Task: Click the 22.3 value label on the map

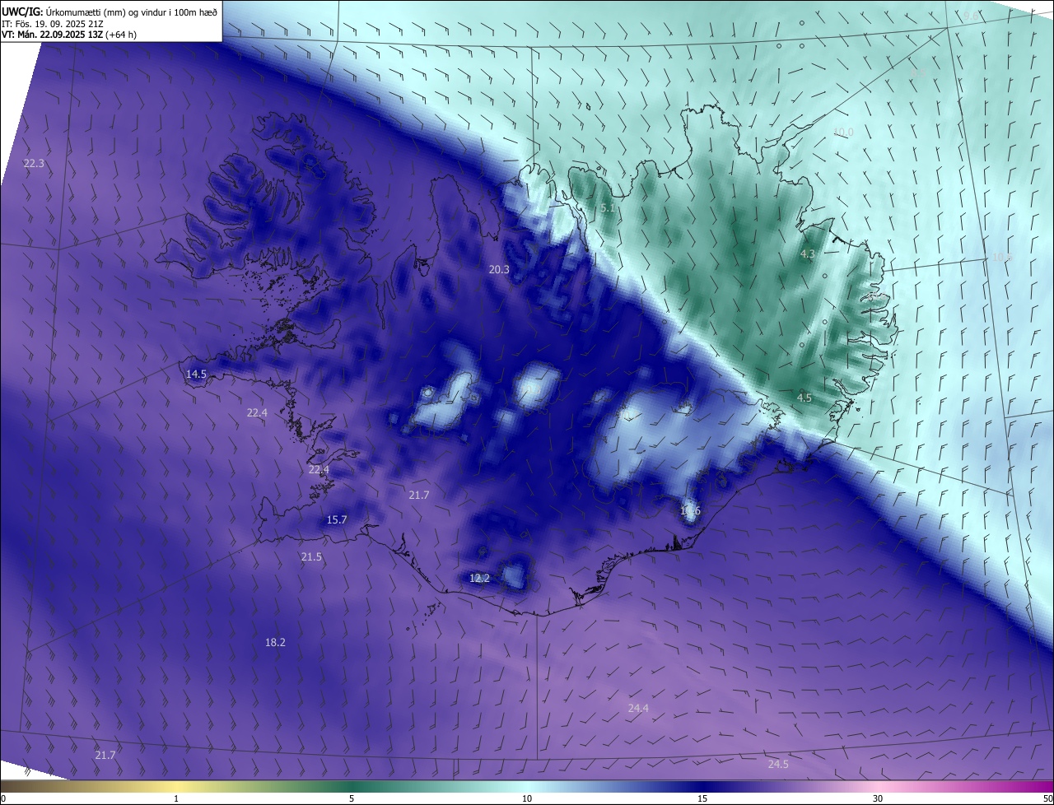Action: tap(34, 164)
